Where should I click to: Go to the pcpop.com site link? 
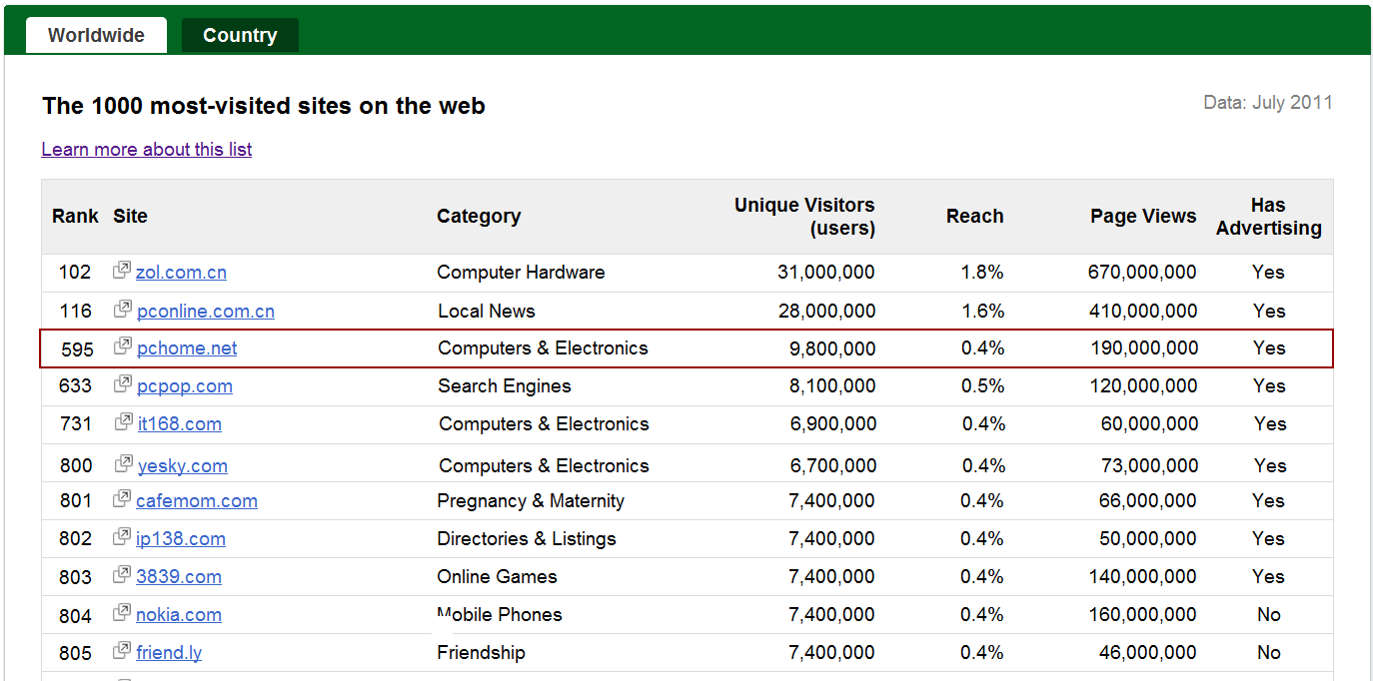(185, 386)
